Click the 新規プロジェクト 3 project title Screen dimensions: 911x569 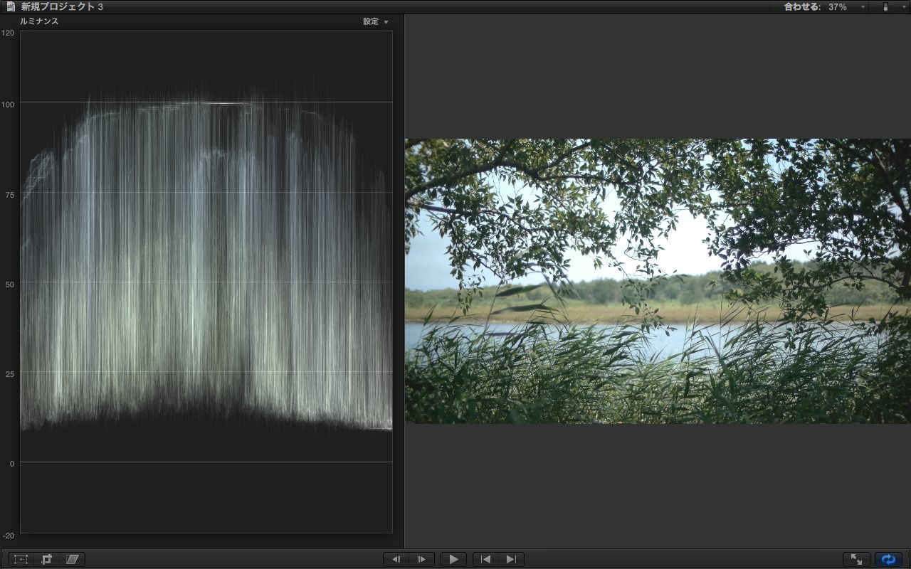[x=62, y=7]
